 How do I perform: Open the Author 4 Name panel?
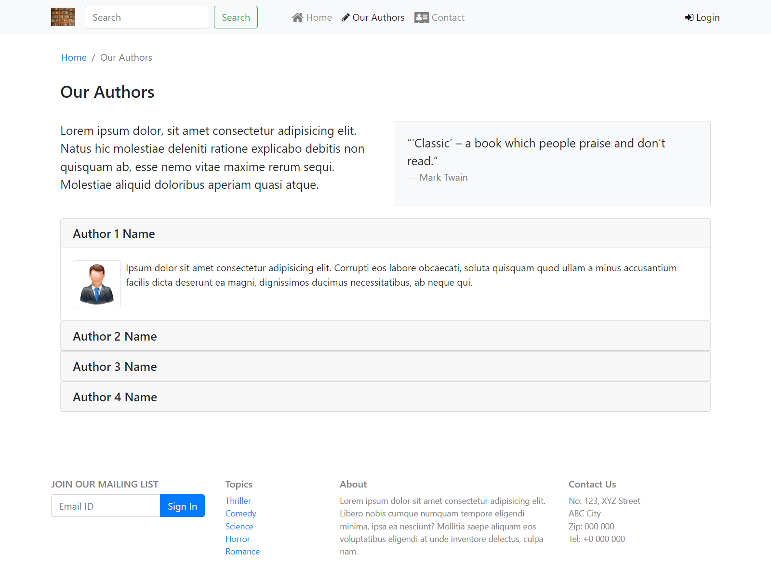115,396
